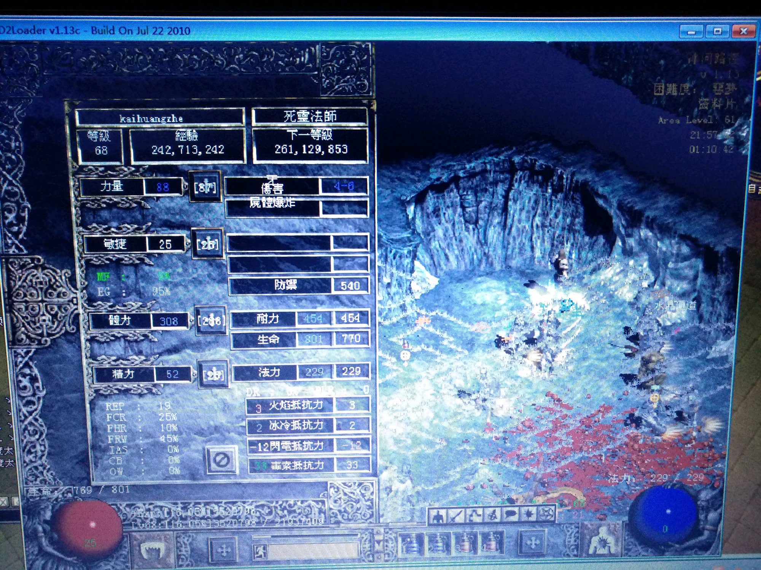The image size is (761, 570).
Task: Add a point to 力量 (Strength)
Action: (x=205, y=186)
